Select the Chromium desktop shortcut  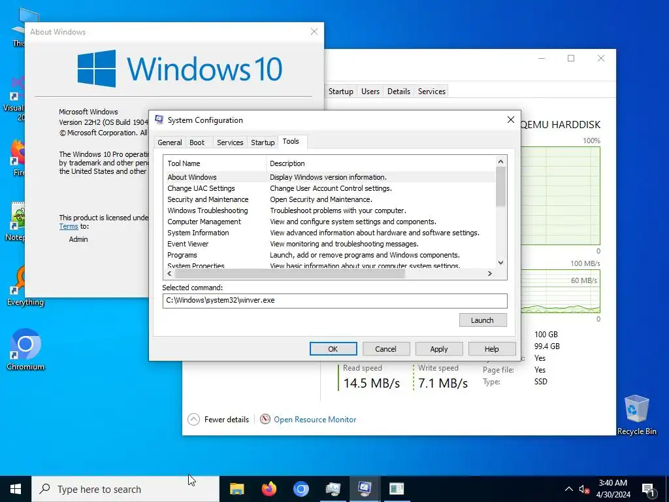[25, 349]
